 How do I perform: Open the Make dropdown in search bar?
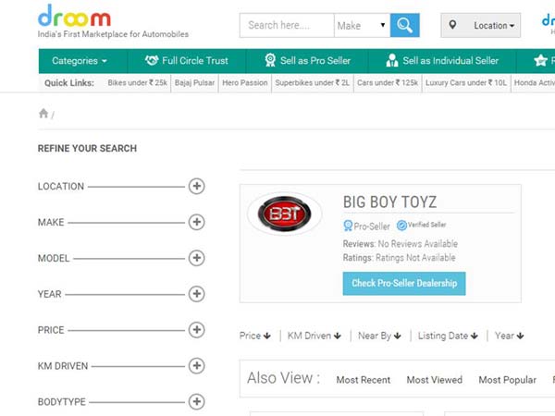coord(362,25)
